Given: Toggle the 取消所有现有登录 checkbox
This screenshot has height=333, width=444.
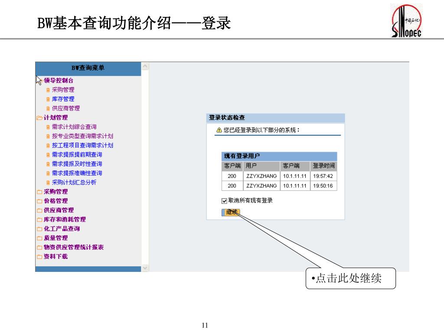Looking at the screenshot, I should [224, 201].
